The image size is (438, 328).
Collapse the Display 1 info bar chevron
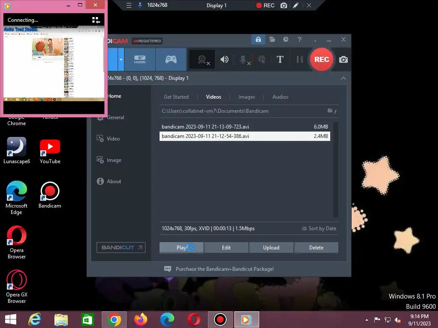tap(343, 79)
